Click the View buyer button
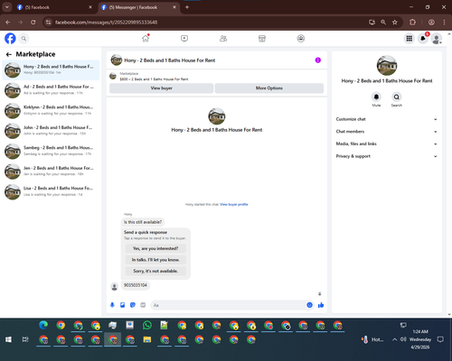 coord(161,88)
